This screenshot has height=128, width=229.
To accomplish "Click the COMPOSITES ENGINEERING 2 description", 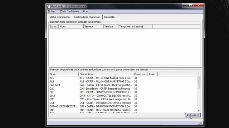I will click(x=106, y=92).
